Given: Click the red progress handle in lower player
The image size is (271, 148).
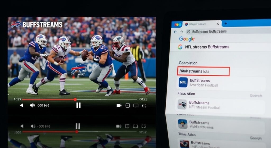Looking at the screenshot, I should pyautogui.click(x=77, y=132).
